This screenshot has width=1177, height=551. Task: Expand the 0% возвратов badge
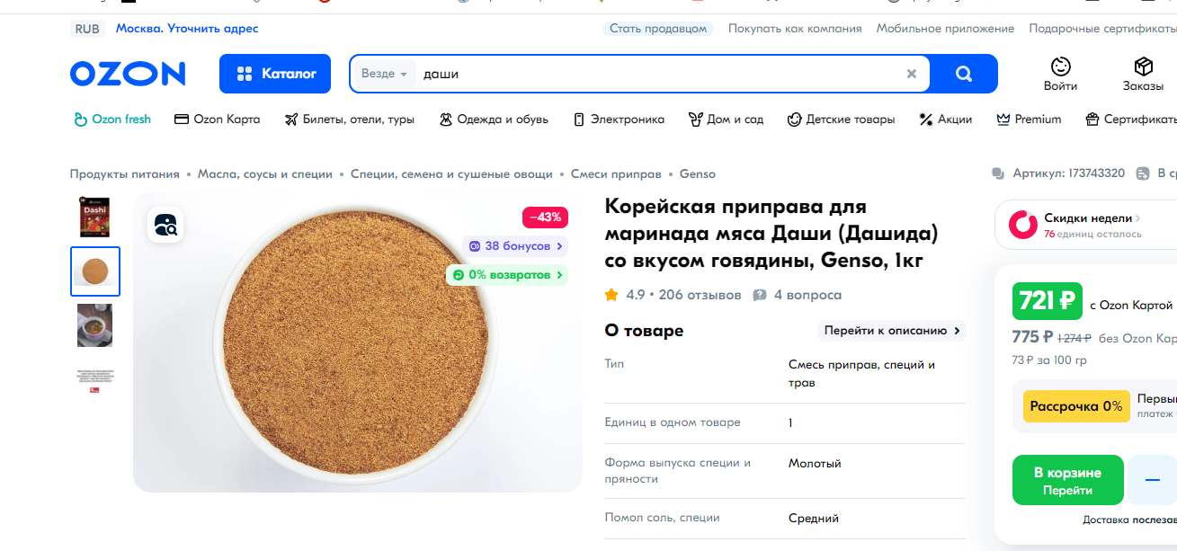(507, 274)
